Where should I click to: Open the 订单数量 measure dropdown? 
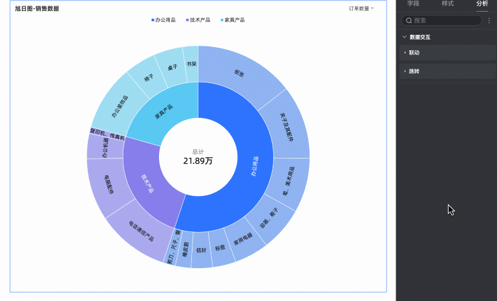[361, 8]
